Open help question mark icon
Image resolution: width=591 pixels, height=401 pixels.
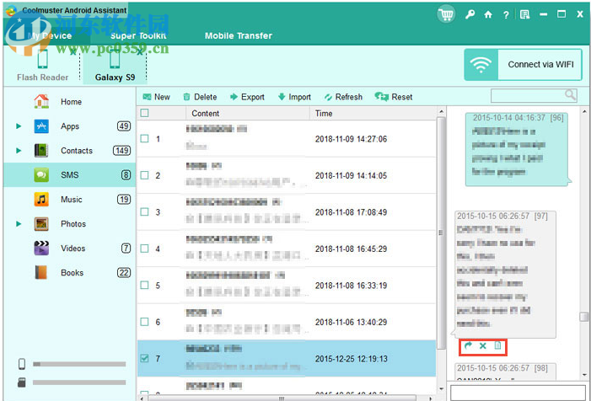click(x=506, y=14)
